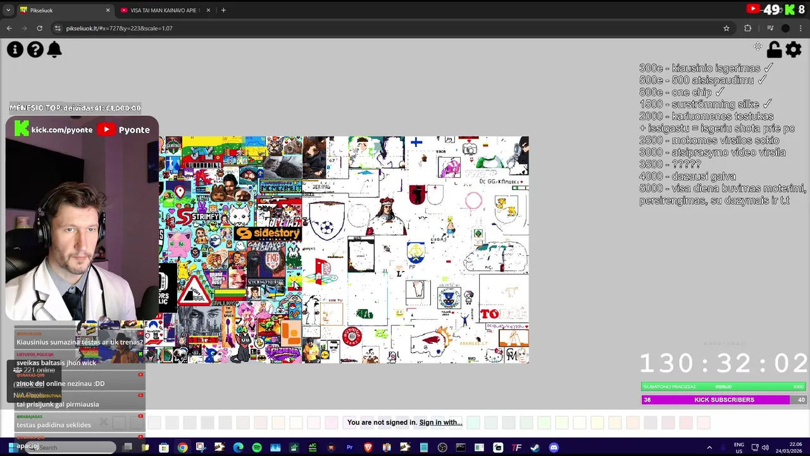
Task: Open the info icon on Pikseliuok
Action: (15, 49)
